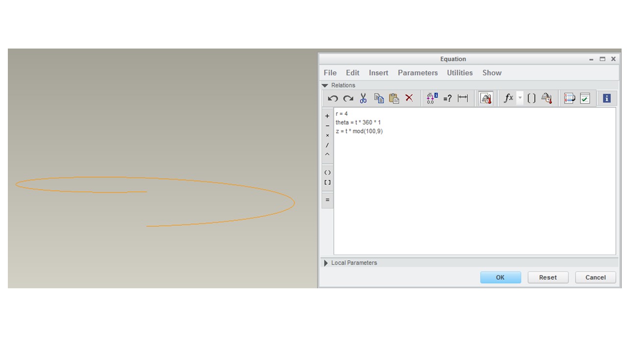Open the Edit menu

point(353,73)
